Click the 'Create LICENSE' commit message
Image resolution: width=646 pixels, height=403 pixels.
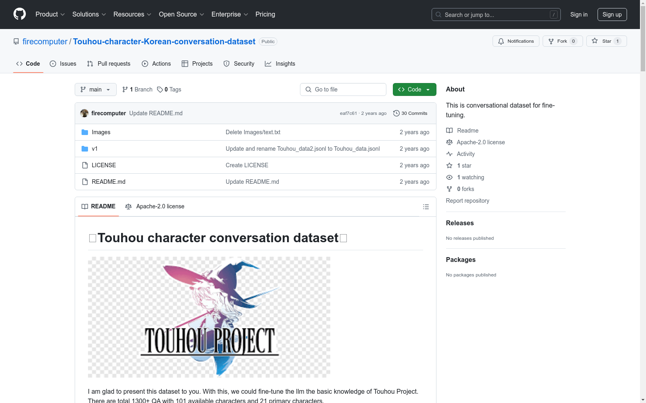coord(247,165)
